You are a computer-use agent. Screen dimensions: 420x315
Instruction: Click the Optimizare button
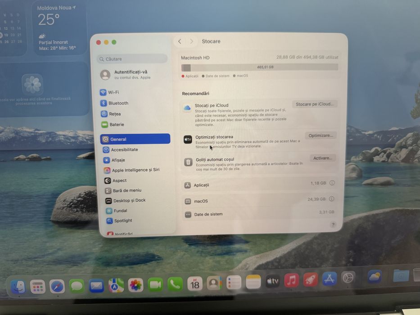(321, 135)
